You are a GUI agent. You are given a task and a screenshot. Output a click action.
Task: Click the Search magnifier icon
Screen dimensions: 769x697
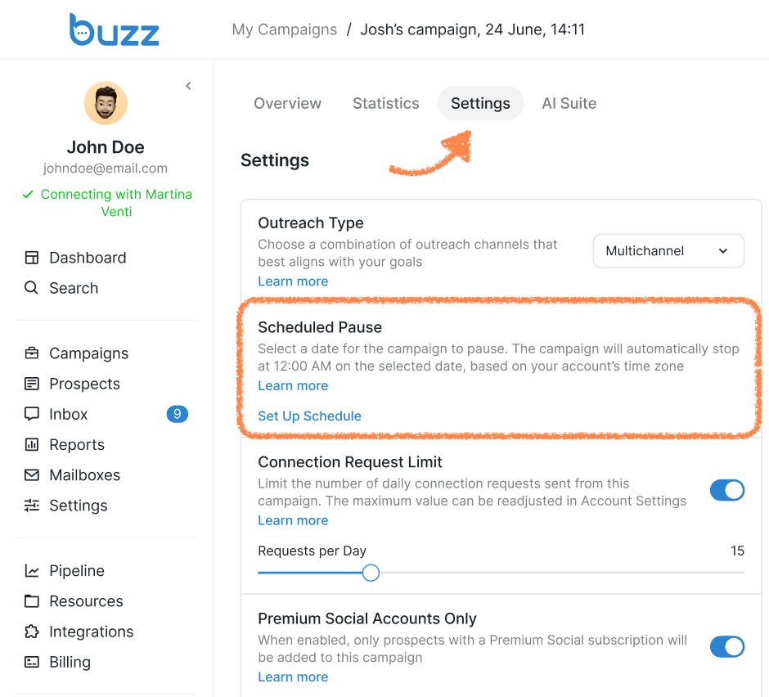point(32,288)
